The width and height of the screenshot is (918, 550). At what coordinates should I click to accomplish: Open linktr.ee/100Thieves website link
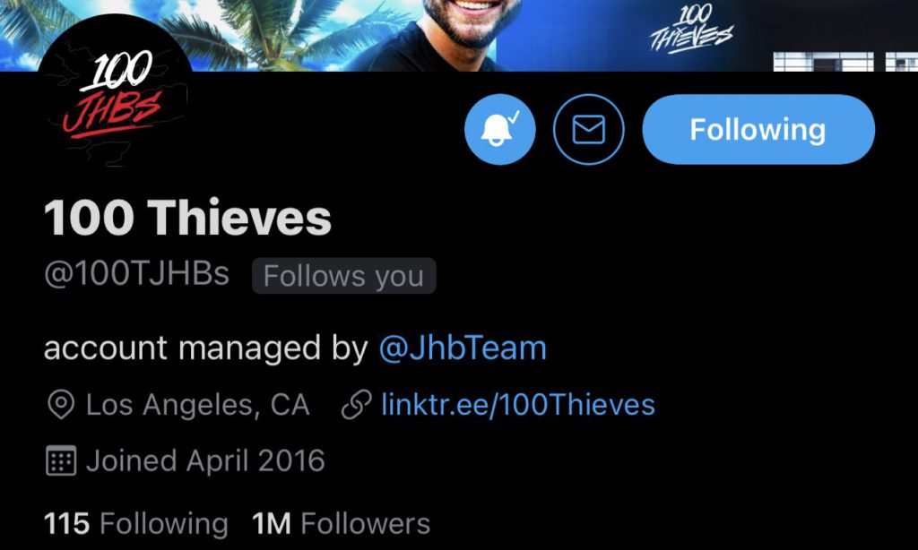(517, 404)
